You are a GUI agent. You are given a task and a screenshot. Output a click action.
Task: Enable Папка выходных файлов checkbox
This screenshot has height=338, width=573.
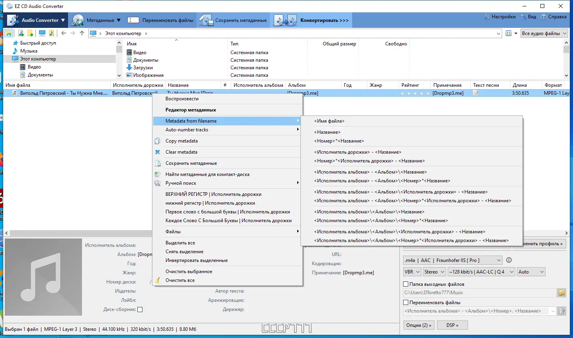406,284
